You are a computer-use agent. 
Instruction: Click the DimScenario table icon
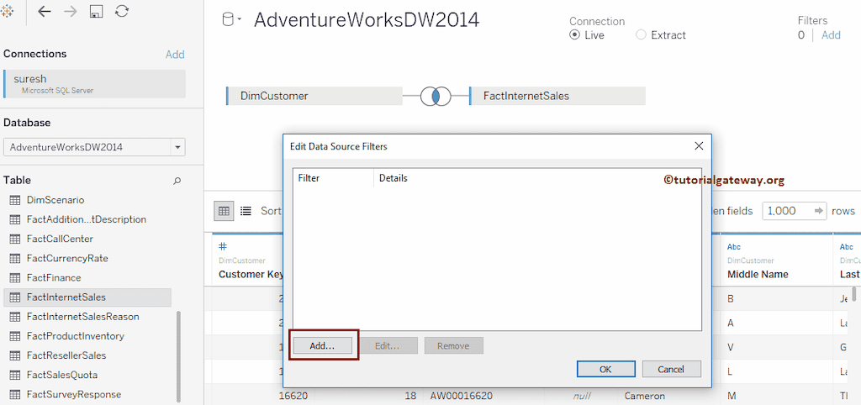coord(15,200)
